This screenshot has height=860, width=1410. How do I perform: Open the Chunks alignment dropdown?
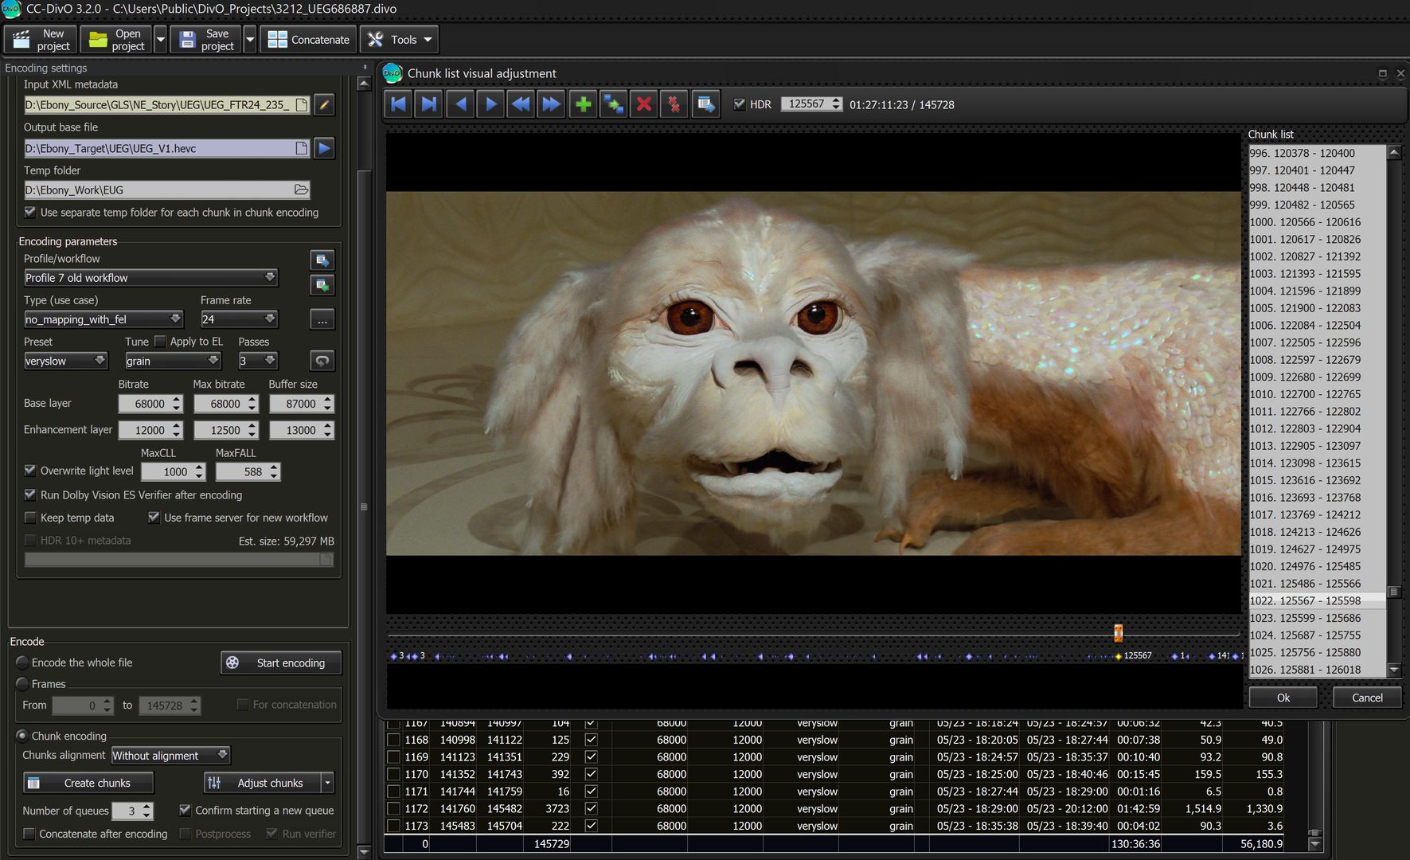point(170,755)
